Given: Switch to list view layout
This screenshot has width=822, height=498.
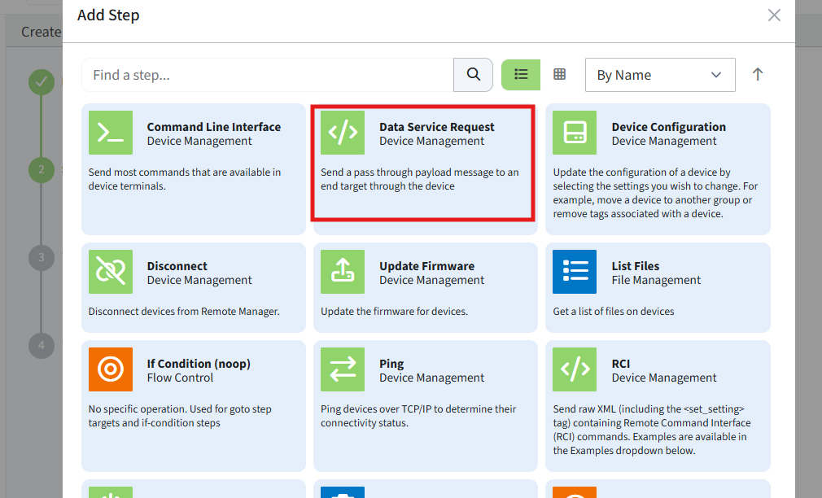Looking at the screenshot, I should pyautogui.click(x=521, y=75).
